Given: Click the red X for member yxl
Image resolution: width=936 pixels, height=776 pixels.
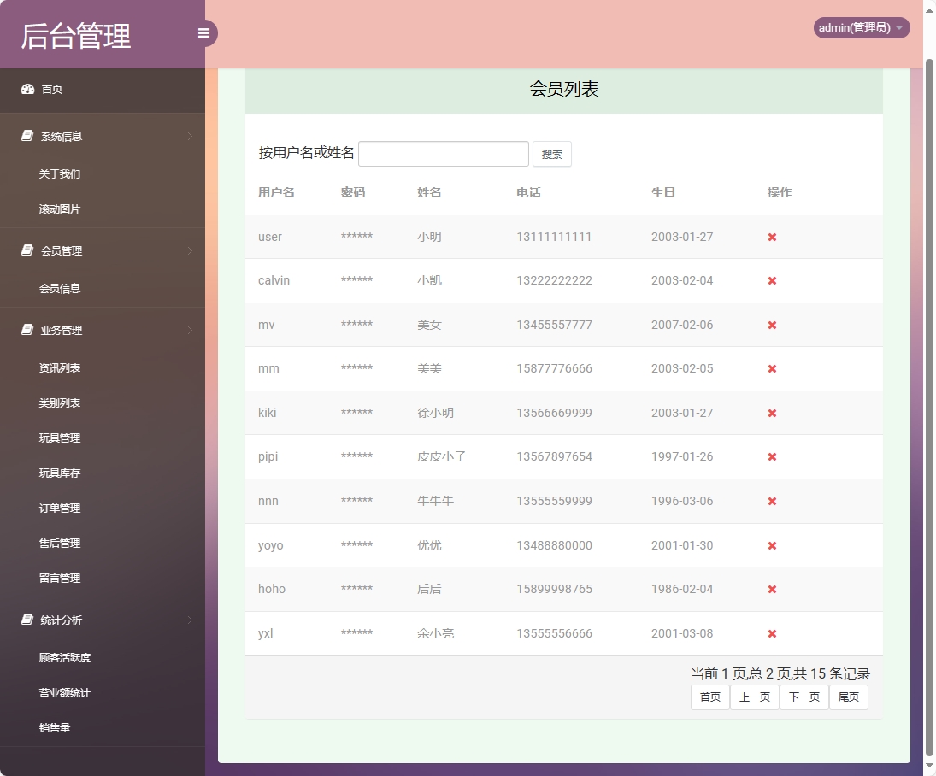Looking at the screenshot, I should coord(772,633).
